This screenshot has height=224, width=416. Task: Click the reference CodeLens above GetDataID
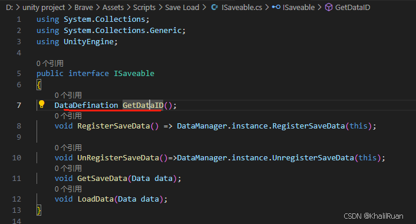coord(68,95)
